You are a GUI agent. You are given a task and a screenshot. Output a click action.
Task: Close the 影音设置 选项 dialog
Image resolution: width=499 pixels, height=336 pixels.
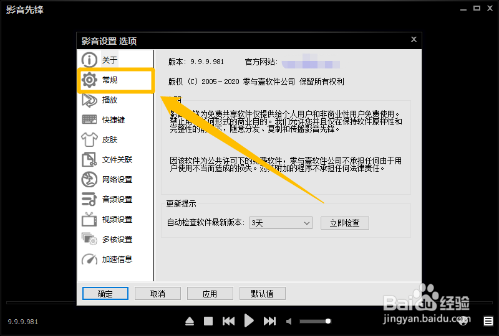click(414, 39)
